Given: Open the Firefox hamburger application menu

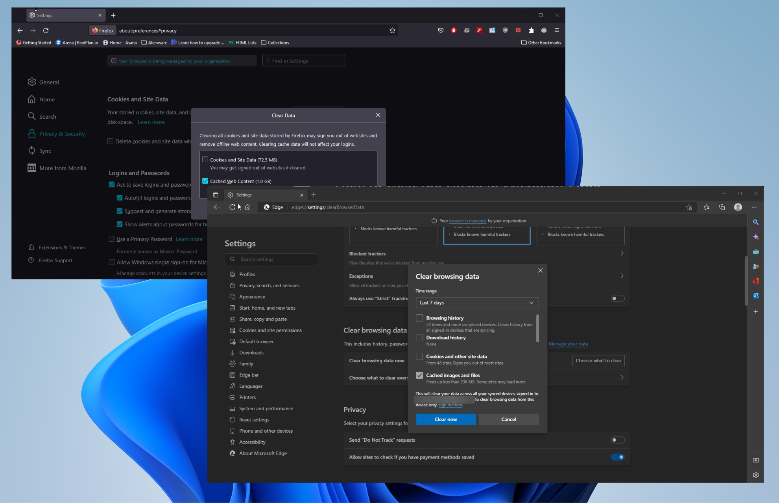Looking at the screenshot, I should 557,30.
